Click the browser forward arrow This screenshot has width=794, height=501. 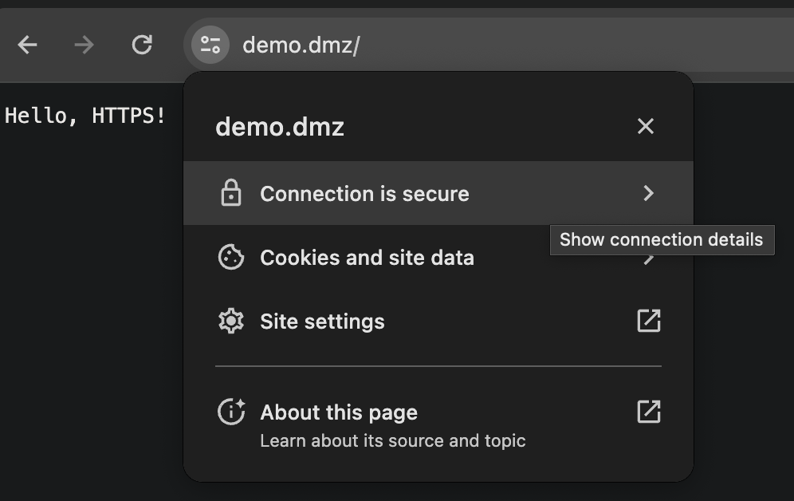(84, 45)
